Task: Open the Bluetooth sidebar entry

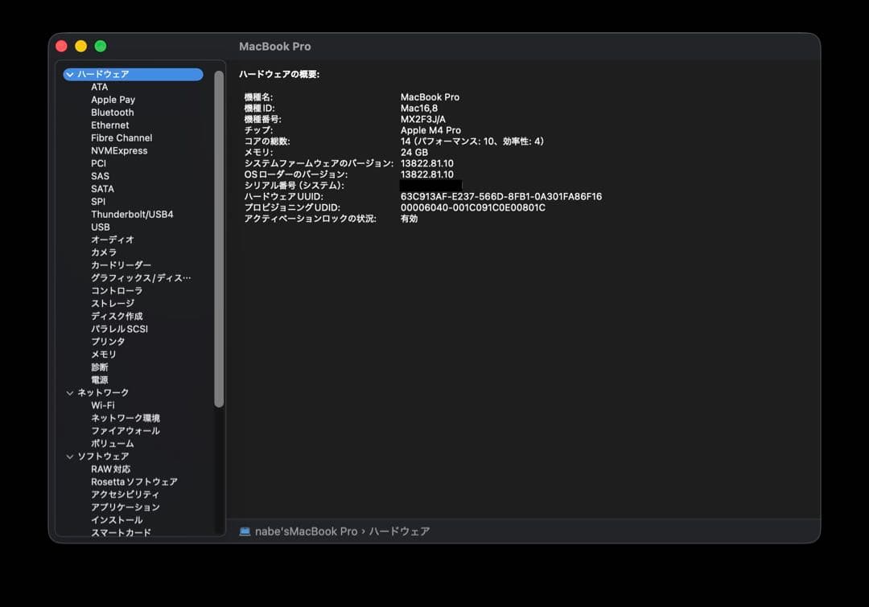Action: (113, 113)
